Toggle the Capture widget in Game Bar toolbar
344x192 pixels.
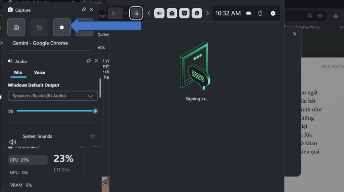(x=172, y=13)
